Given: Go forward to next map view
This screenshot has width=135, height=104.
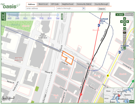Looking at the screenshot, I should 129,15.
